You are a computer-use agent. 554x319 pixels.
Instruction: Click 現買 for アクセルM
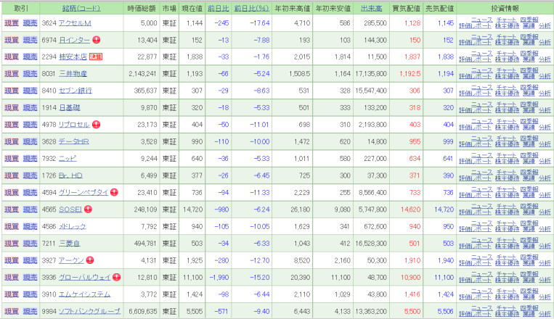click(12, 23)
